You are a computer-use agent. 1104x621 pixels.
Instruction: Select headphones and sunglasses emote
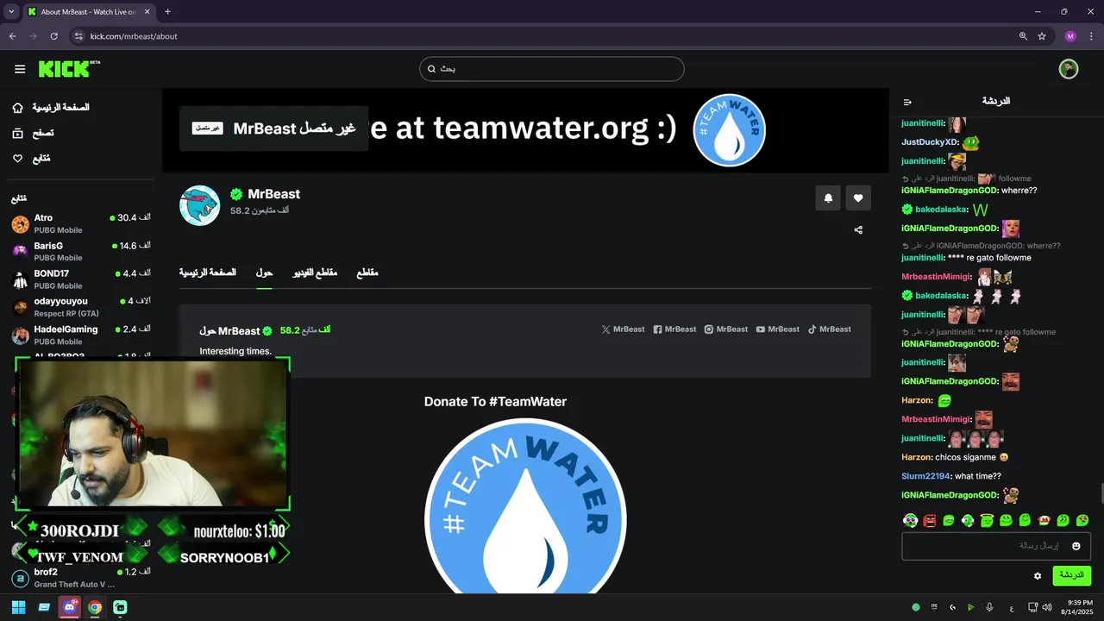coord(910,520)
